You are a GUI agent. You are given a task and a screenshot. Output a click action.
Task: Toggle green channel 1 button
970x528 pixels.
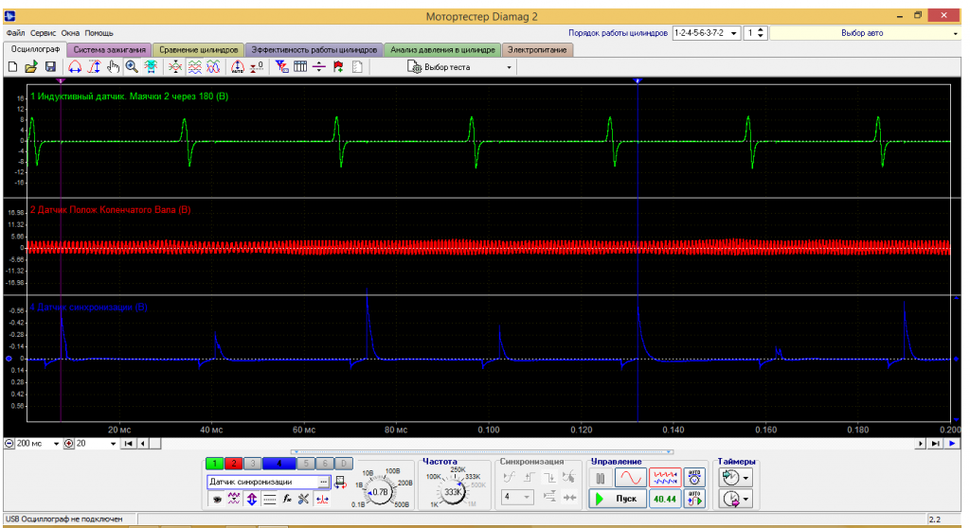tap(214, 463)
